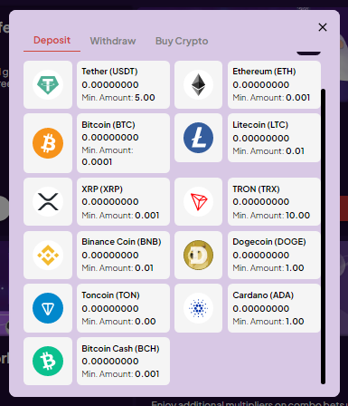Choose the XRP logo icon

click(48, 201)
